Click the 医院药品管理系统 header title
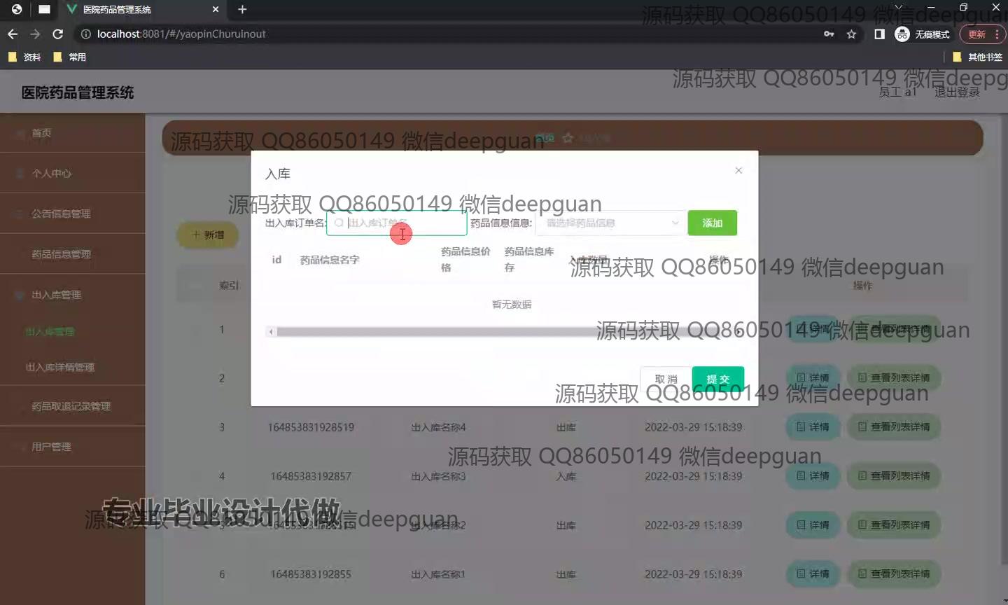Viewport: 1008px width, 605px height. [x=78, y=92]
